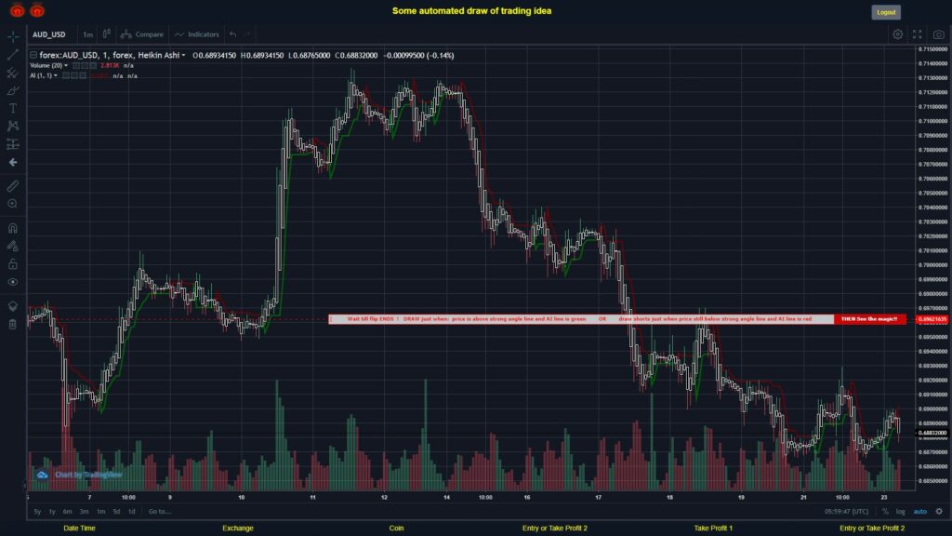Open the candle chart style selector
This screenshot has width=952, height=536.
click(107, 34)
